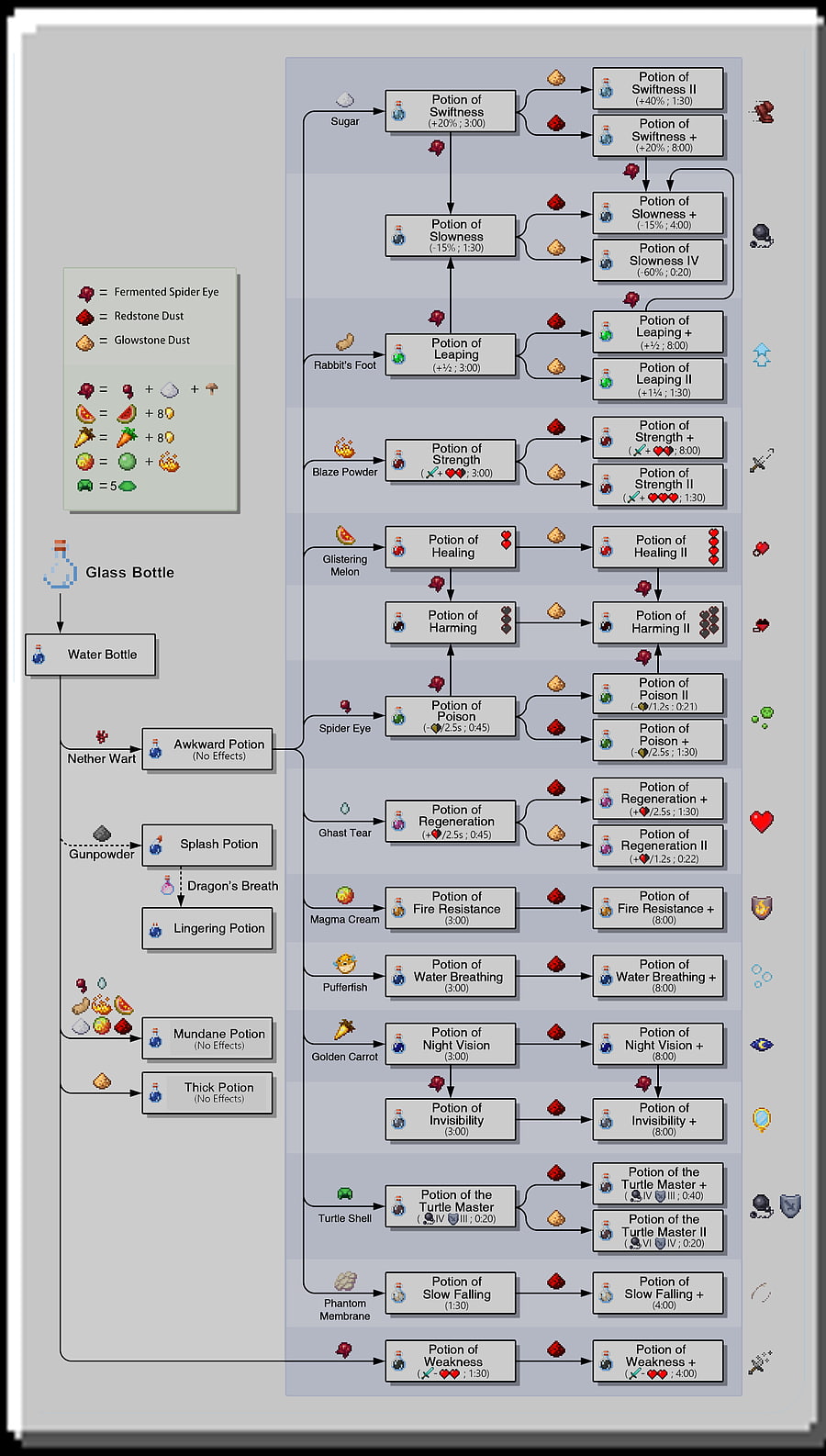Click the Potion of Weakness + box
The width and height of the screenshot is (826, 1456).
click(658, 1361)
